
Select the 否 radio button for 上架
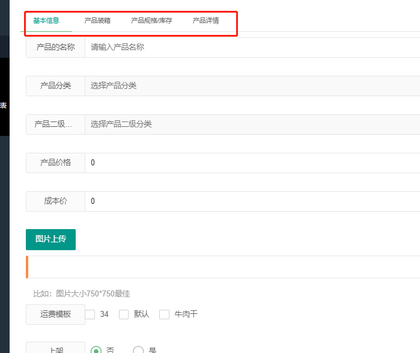click(96, 350)
